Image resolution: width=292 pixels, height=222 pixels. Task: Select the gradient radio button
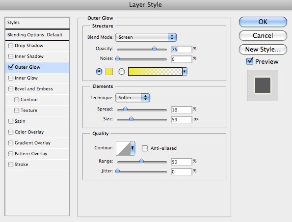122,72
